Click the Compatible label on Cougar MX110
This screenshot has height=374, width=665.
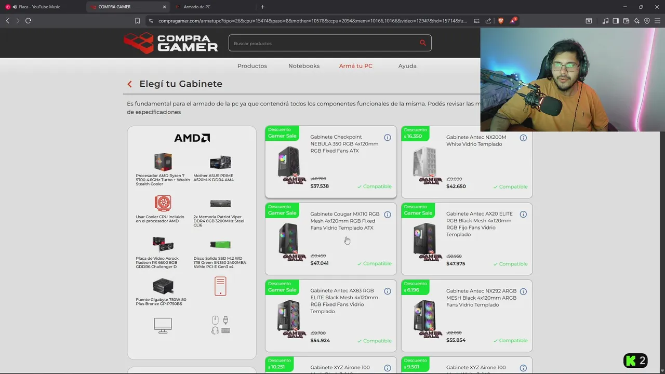click(x=374, y=263)
